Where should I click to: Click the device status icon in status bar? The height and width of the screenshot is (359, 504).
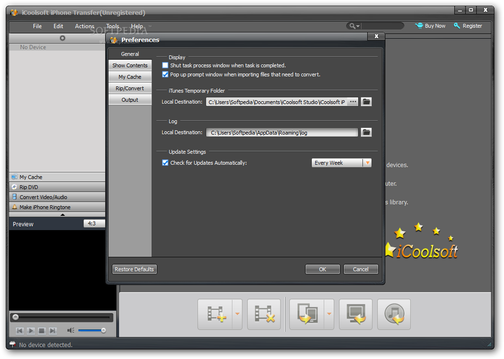tap(12, 344)
